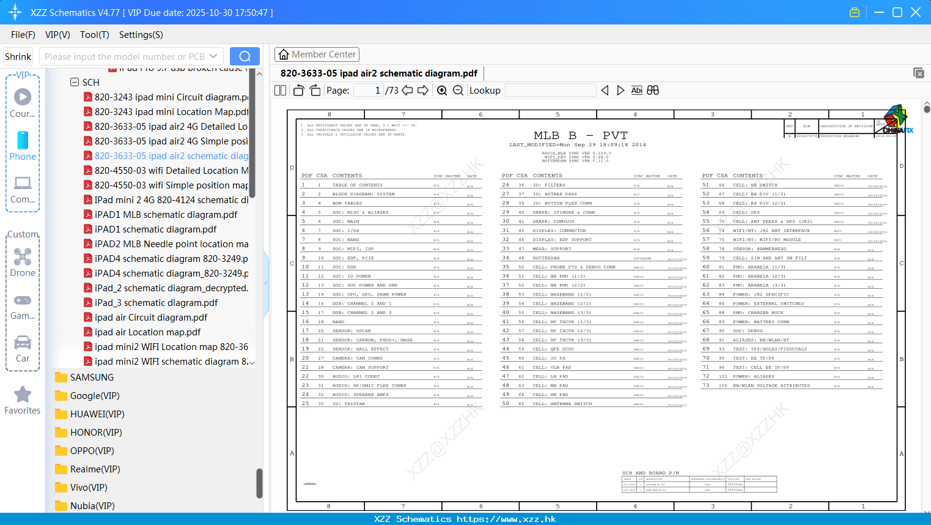Go to the next PDF page

point(423,91)
